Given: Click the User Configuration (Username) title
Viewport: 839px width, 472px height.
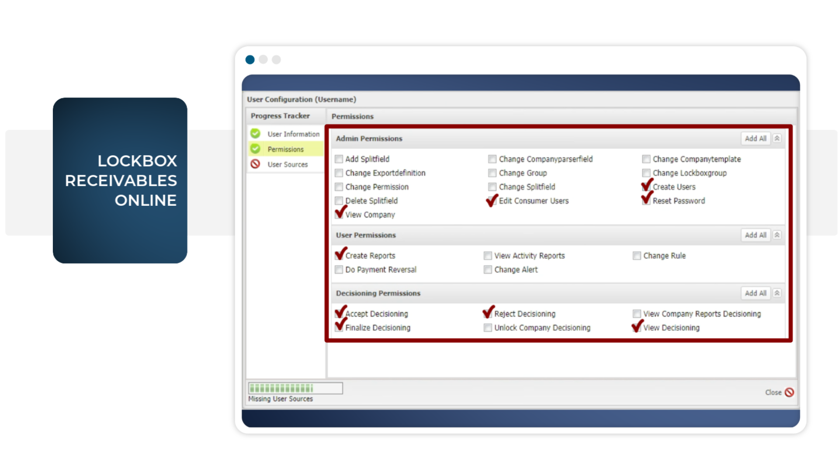Looking at the screenshot, I should pyautogui.click(x=302, y=99).
